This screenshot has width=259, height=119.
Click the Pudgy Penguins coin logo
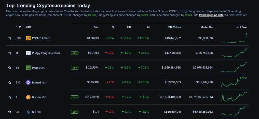pos(28,53)
